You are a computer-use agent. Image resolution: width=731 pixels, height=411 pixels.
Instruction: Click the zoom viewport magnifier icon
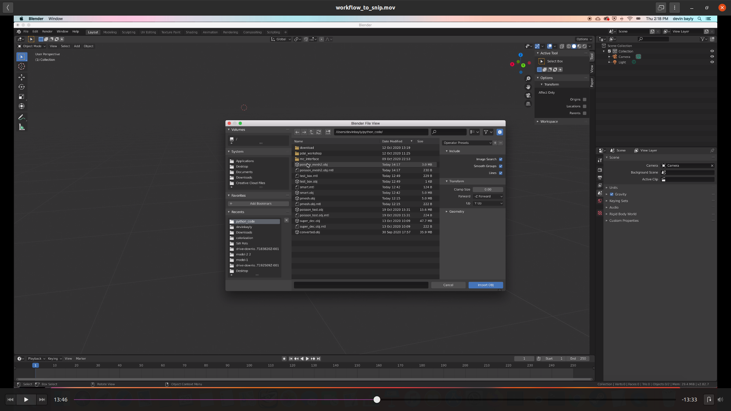point(528,79)
